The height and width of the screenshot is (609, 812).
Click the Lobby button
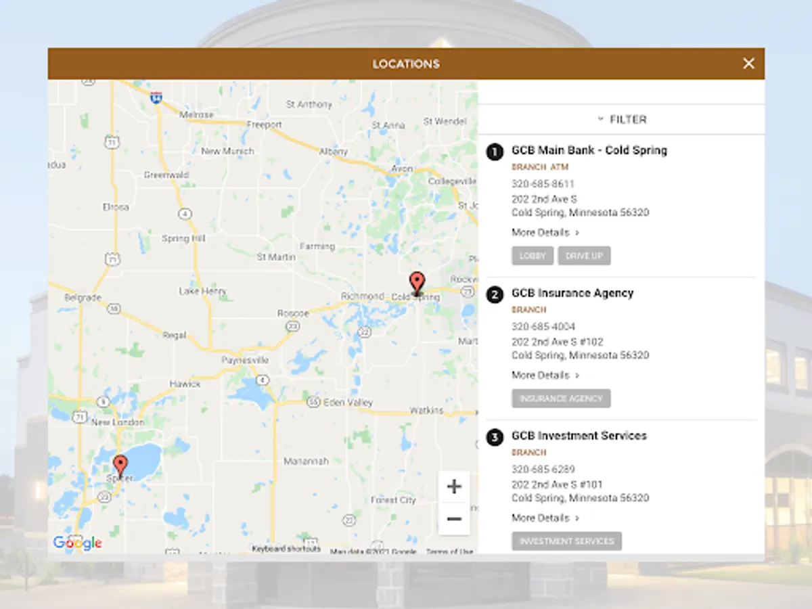click(x=533, y=256)
